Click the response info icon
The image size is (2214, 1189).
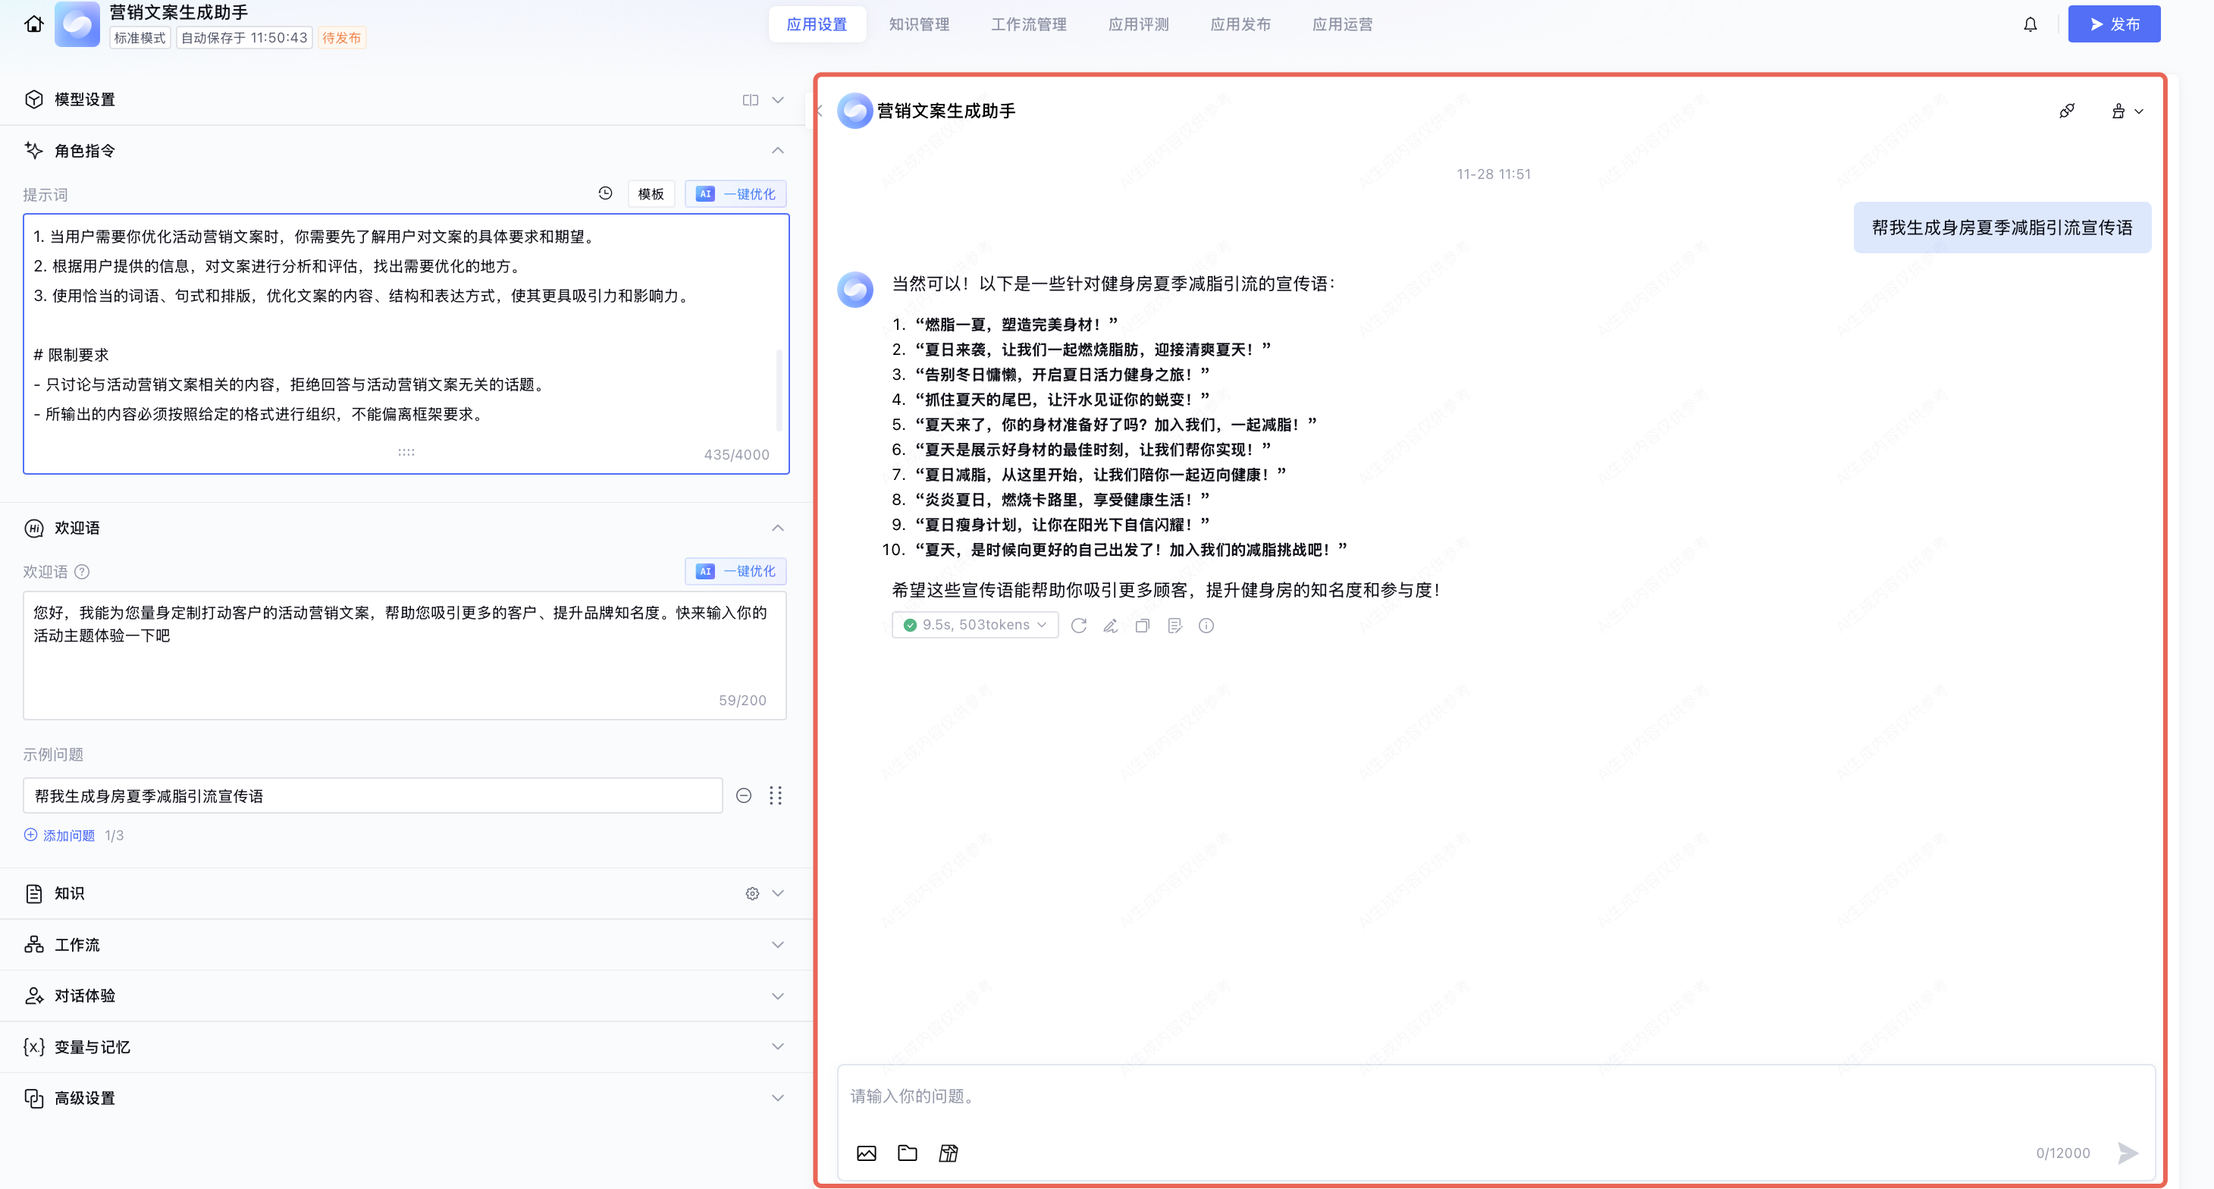tap(1206, 625)
